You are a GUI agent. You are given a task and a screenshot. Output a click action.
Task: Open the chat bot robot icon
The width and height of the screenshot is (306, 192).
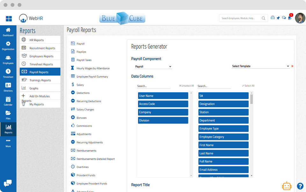click(287, 186)
